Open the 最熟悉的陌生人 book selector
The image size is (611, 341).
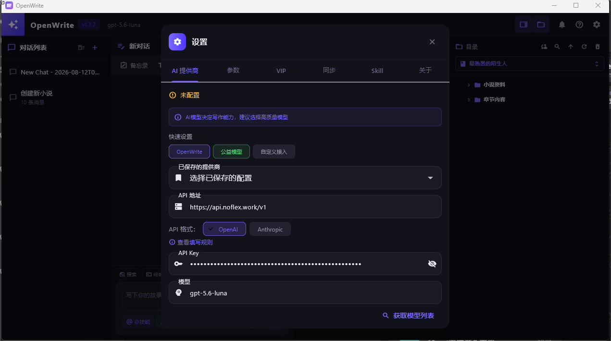[529, 63]
